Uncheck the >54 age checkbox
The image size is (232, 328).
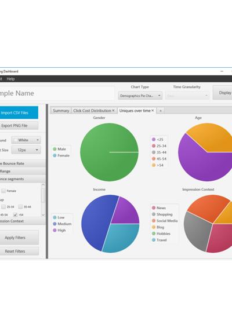click(x=15, y=214)
